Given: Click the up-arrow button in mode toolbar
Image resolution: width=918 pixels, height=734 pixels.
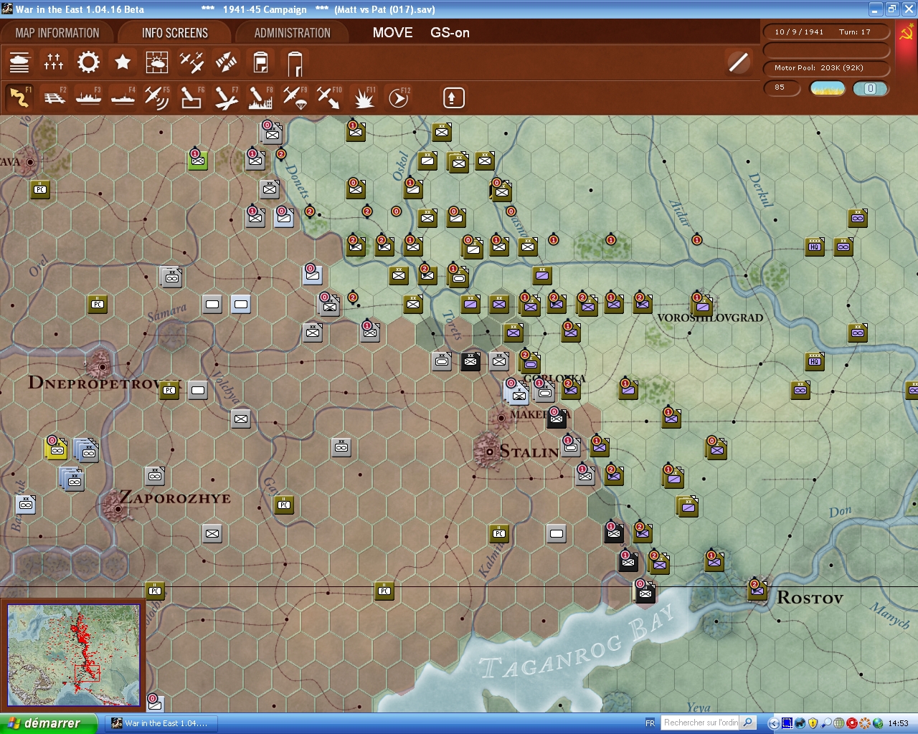Looking at the screenshot, I should pyautogui.click(x=453, y=97).
